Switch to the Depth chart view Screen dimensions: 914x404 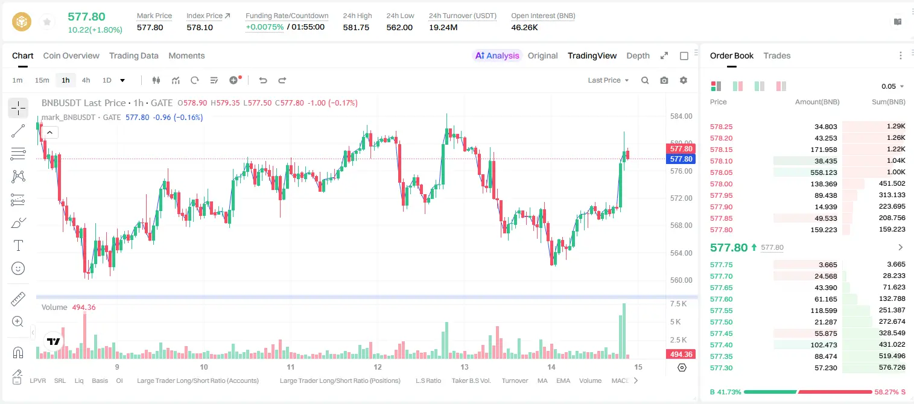pos(638,55)
